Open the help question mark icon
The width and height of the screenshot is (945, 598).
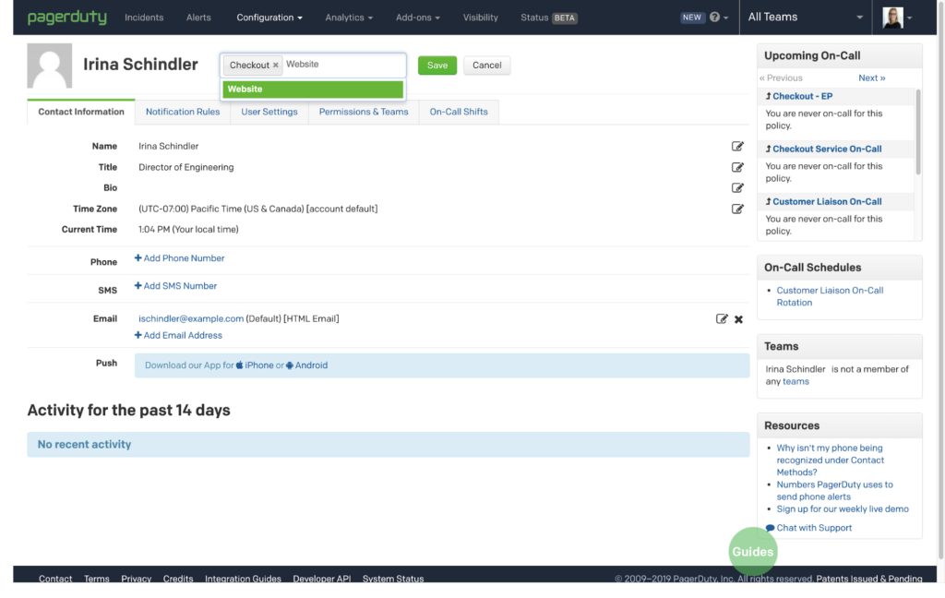pyautogui.click(x=714, y=18)
